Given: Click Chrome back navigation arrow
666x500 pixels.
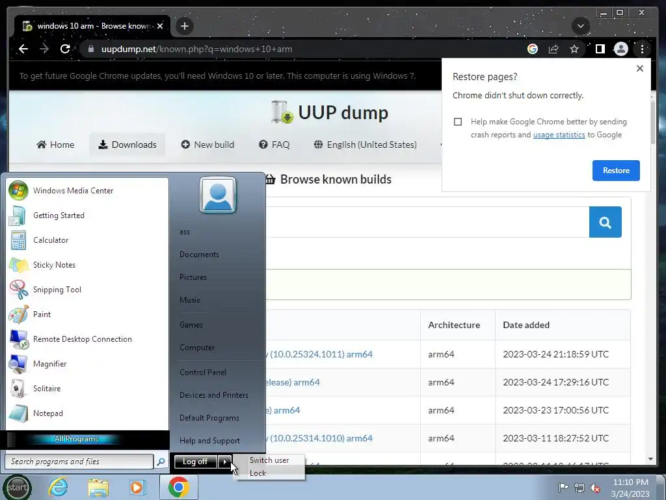Looking at the screenshot, I should click(23, 49).
